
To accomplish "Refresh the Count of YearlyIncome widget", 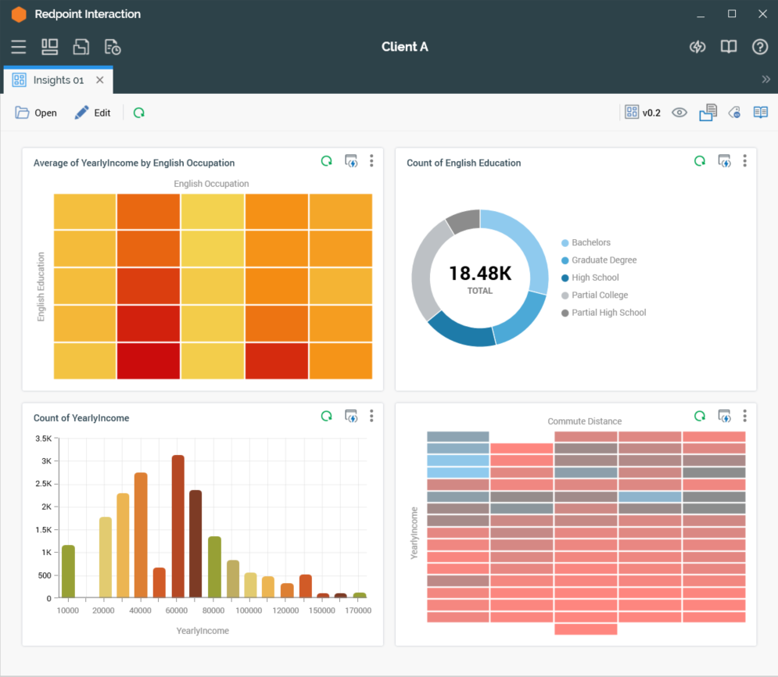I will pos(327,417).
